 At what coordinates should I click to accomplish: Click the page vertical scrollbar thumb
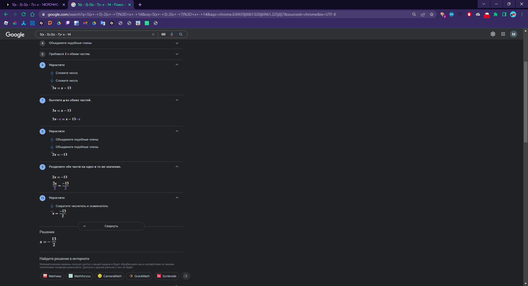(x=526, y=102)
